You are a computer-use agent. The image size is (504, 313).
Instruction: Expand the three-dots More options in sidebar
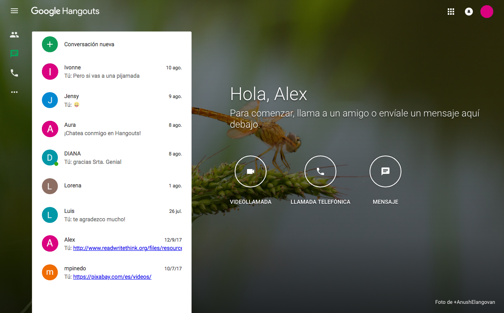pyautogui.click(x=14, y=92)
